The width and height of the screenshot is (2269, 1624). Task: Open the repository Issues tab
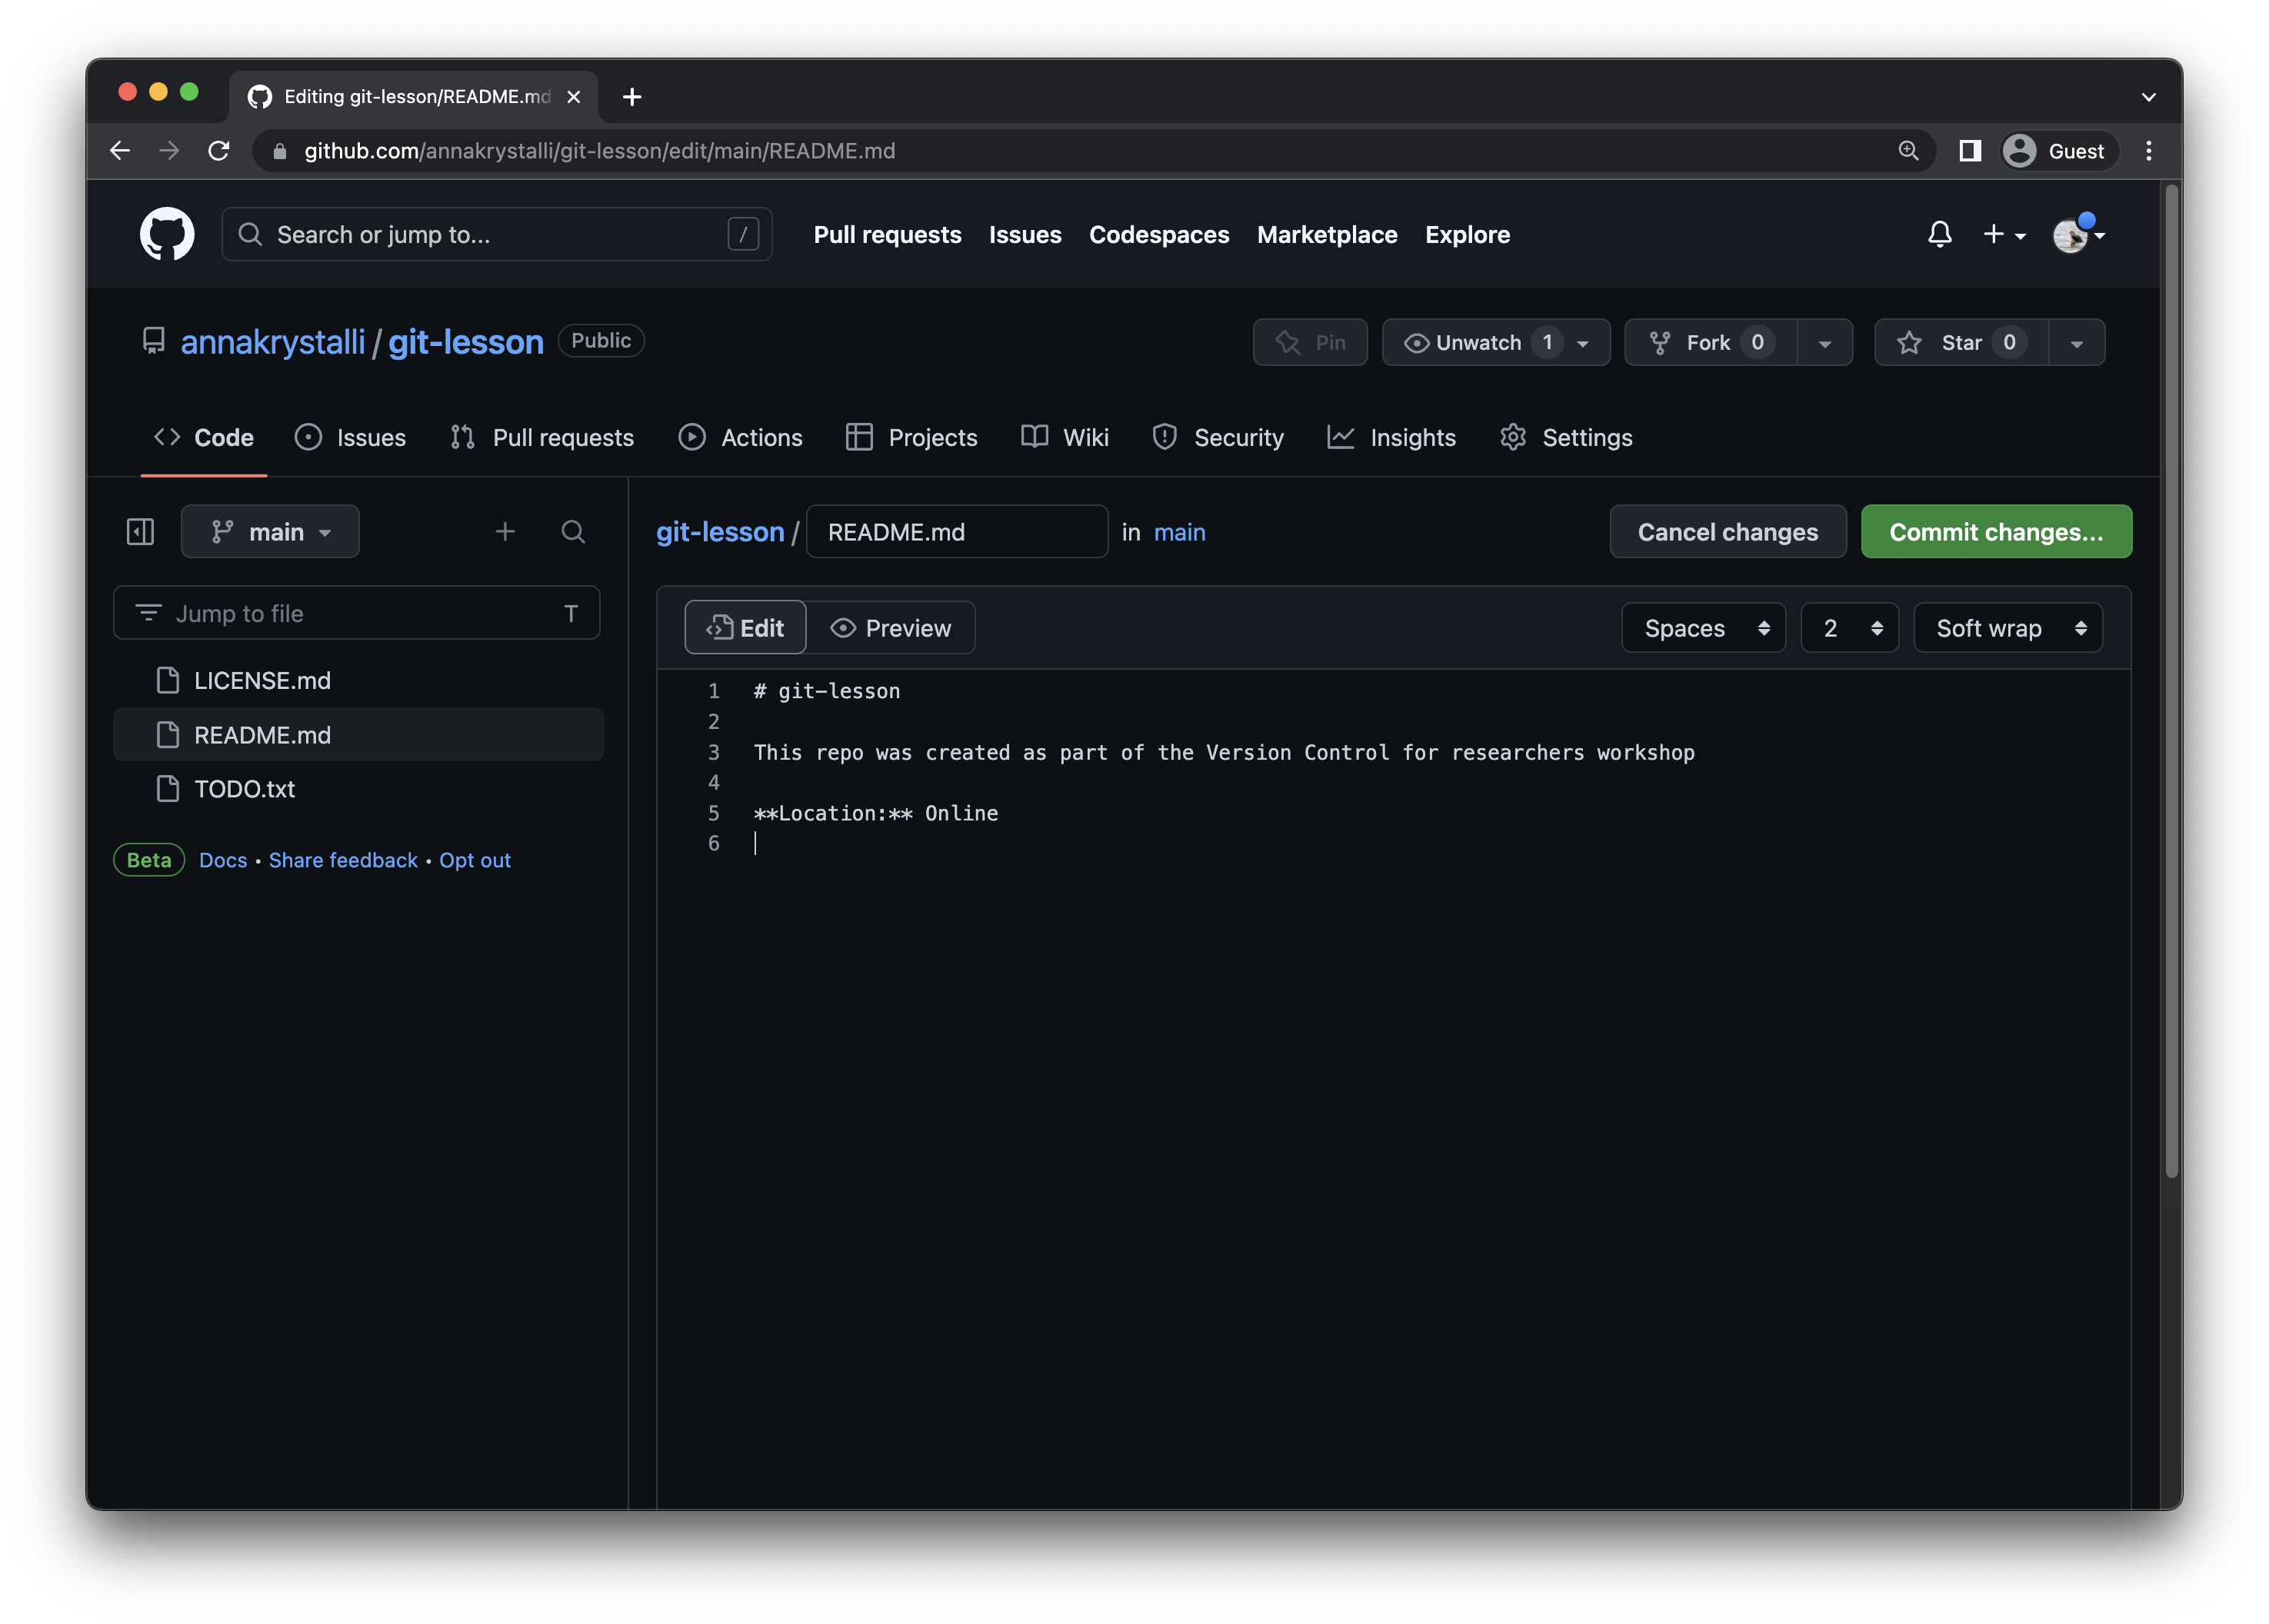click(x=350, y=437)
